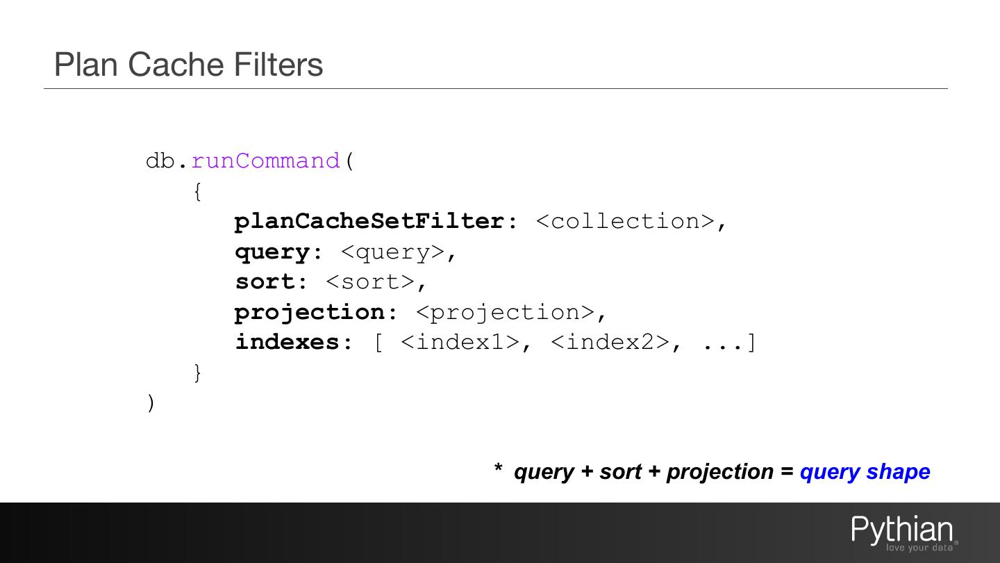Click the <query> placeholder value
Screen dimensions: 1000x563
392,252
